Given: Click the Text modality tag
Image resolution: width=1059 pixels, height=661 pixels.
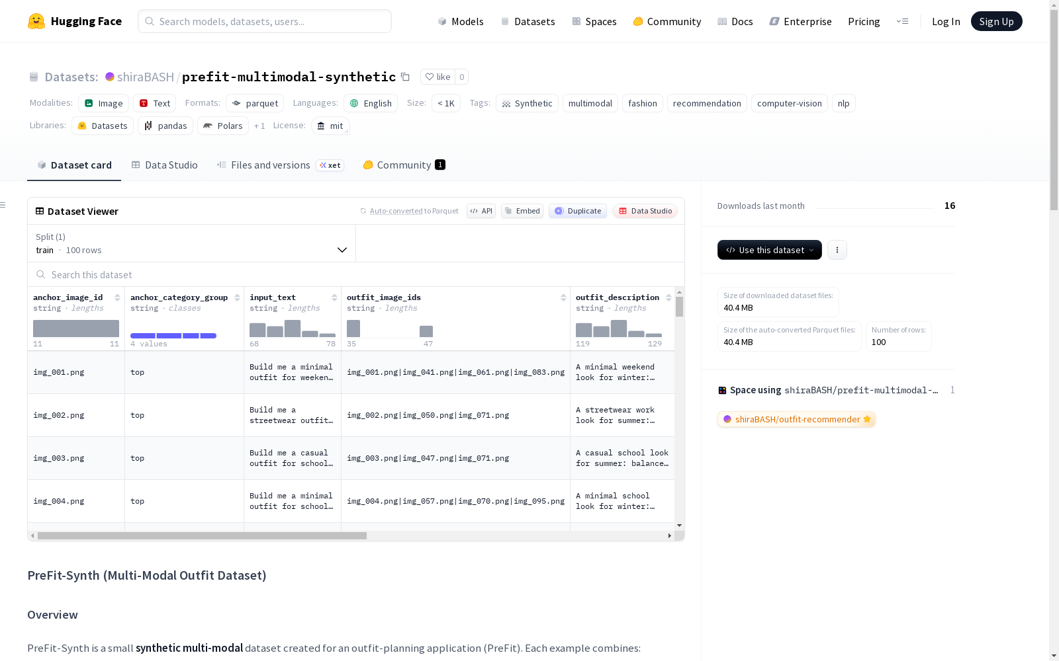Looking at the screenshot, I should tap(155, 103).
